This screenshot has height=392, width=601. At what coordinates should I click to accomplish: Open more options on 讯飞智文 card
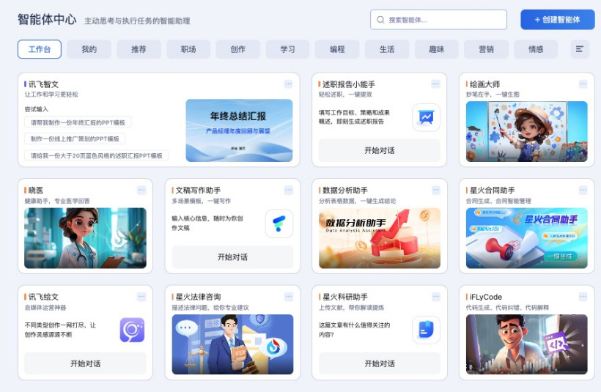click(x=288, y=84)
